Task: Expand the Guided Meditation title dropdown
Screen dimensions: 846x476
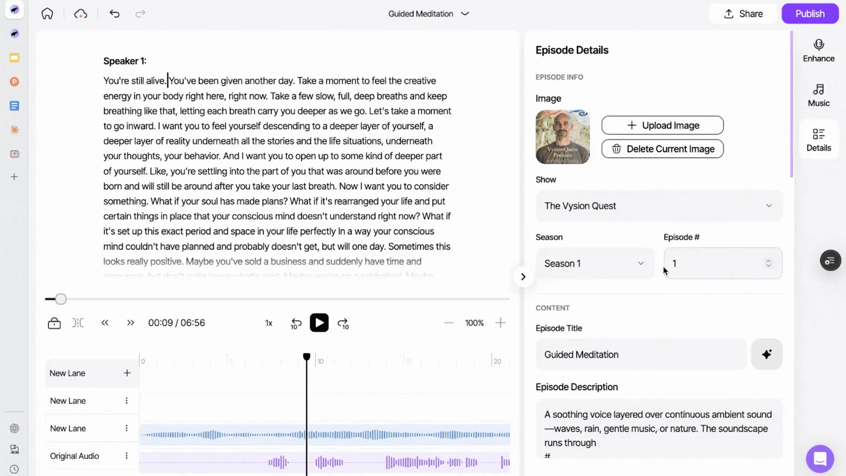Action: tap(465, 14)
